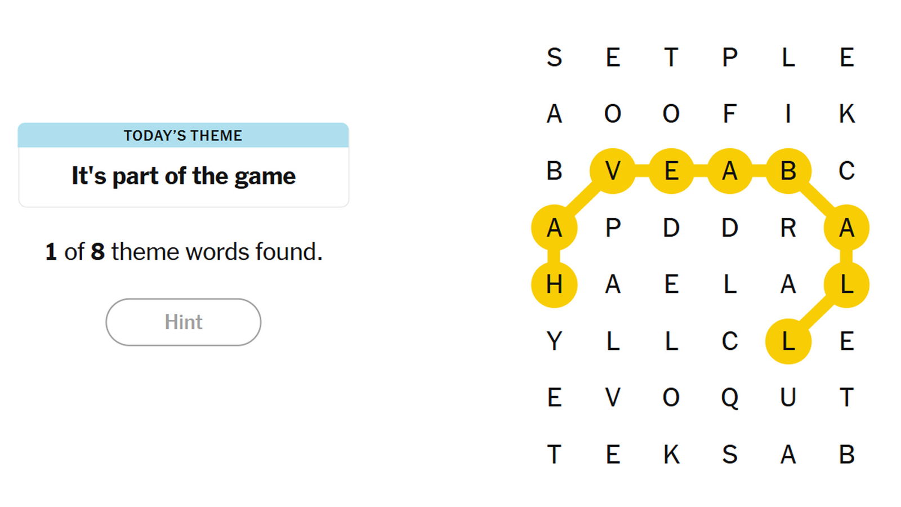Select the letter P in the top row
This screenshot has width=901, height=507.
click(x=730, y=57)
